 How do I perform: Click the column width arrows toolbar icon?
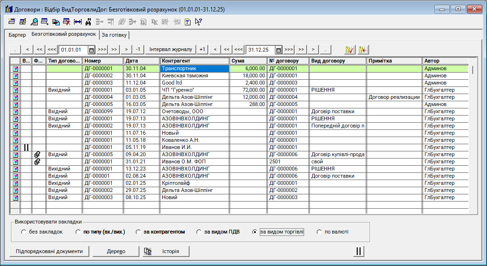point(77,21)
